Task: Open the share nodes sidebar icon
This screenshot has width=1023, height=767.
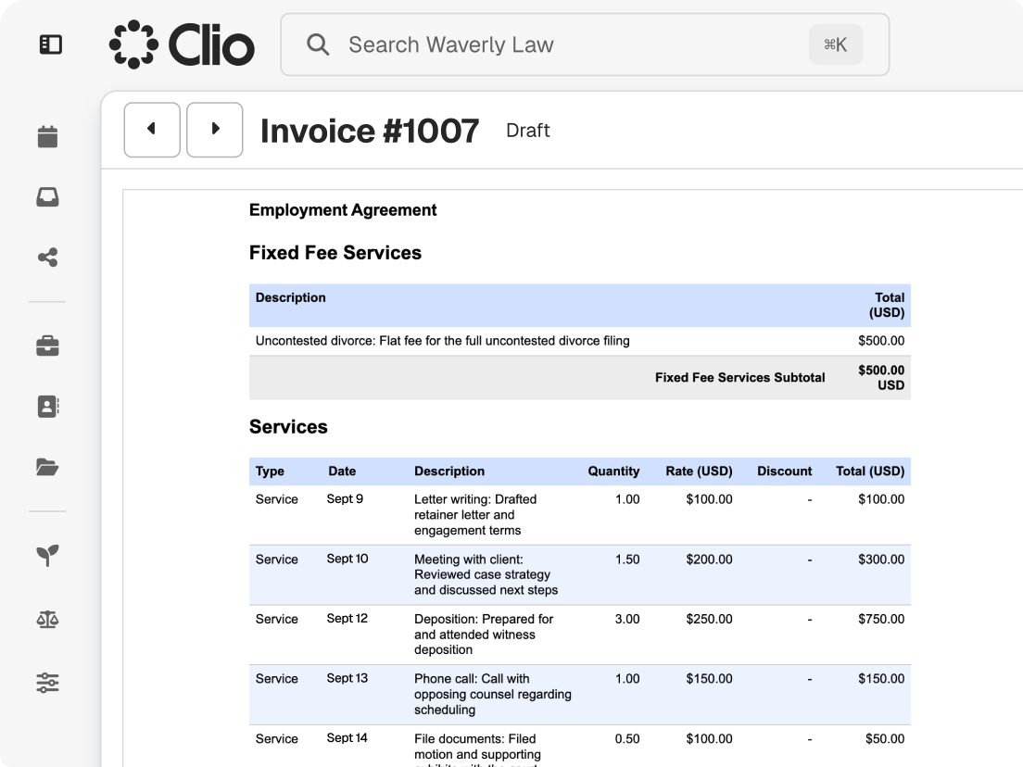Action: 47,257
